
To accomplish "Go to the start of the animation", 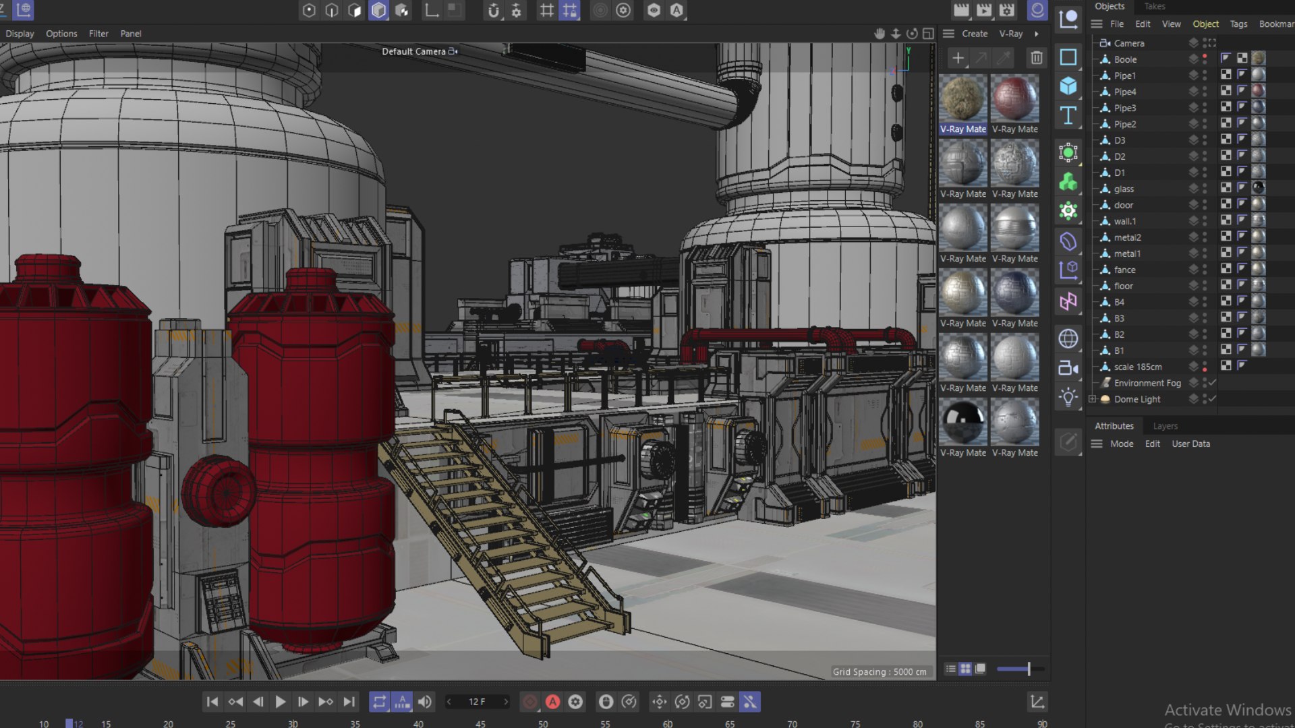I will [212, 702].
